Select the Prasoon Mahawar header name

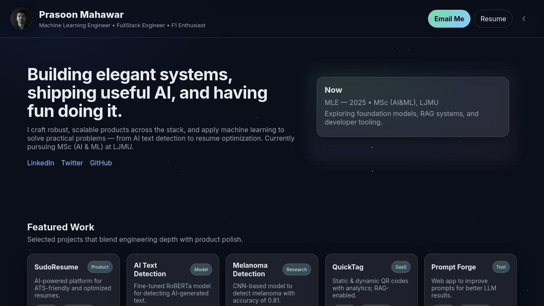82,14
